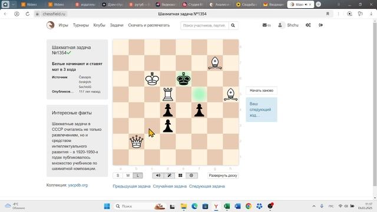Click the chessfield logo icon
377x212 pixels.
tap(50, 25)
